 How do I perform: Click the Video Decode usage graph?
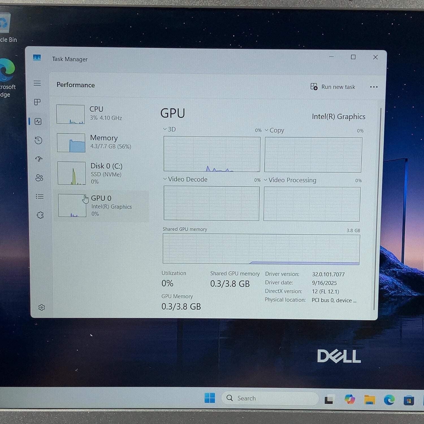tap(211, 203)
